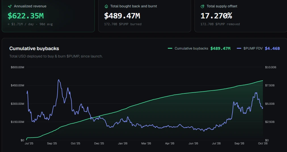Viewport: 287px width, 152px height.
Task: Click the $PUMP FDV legend label
Action: [x=253, y=48]
